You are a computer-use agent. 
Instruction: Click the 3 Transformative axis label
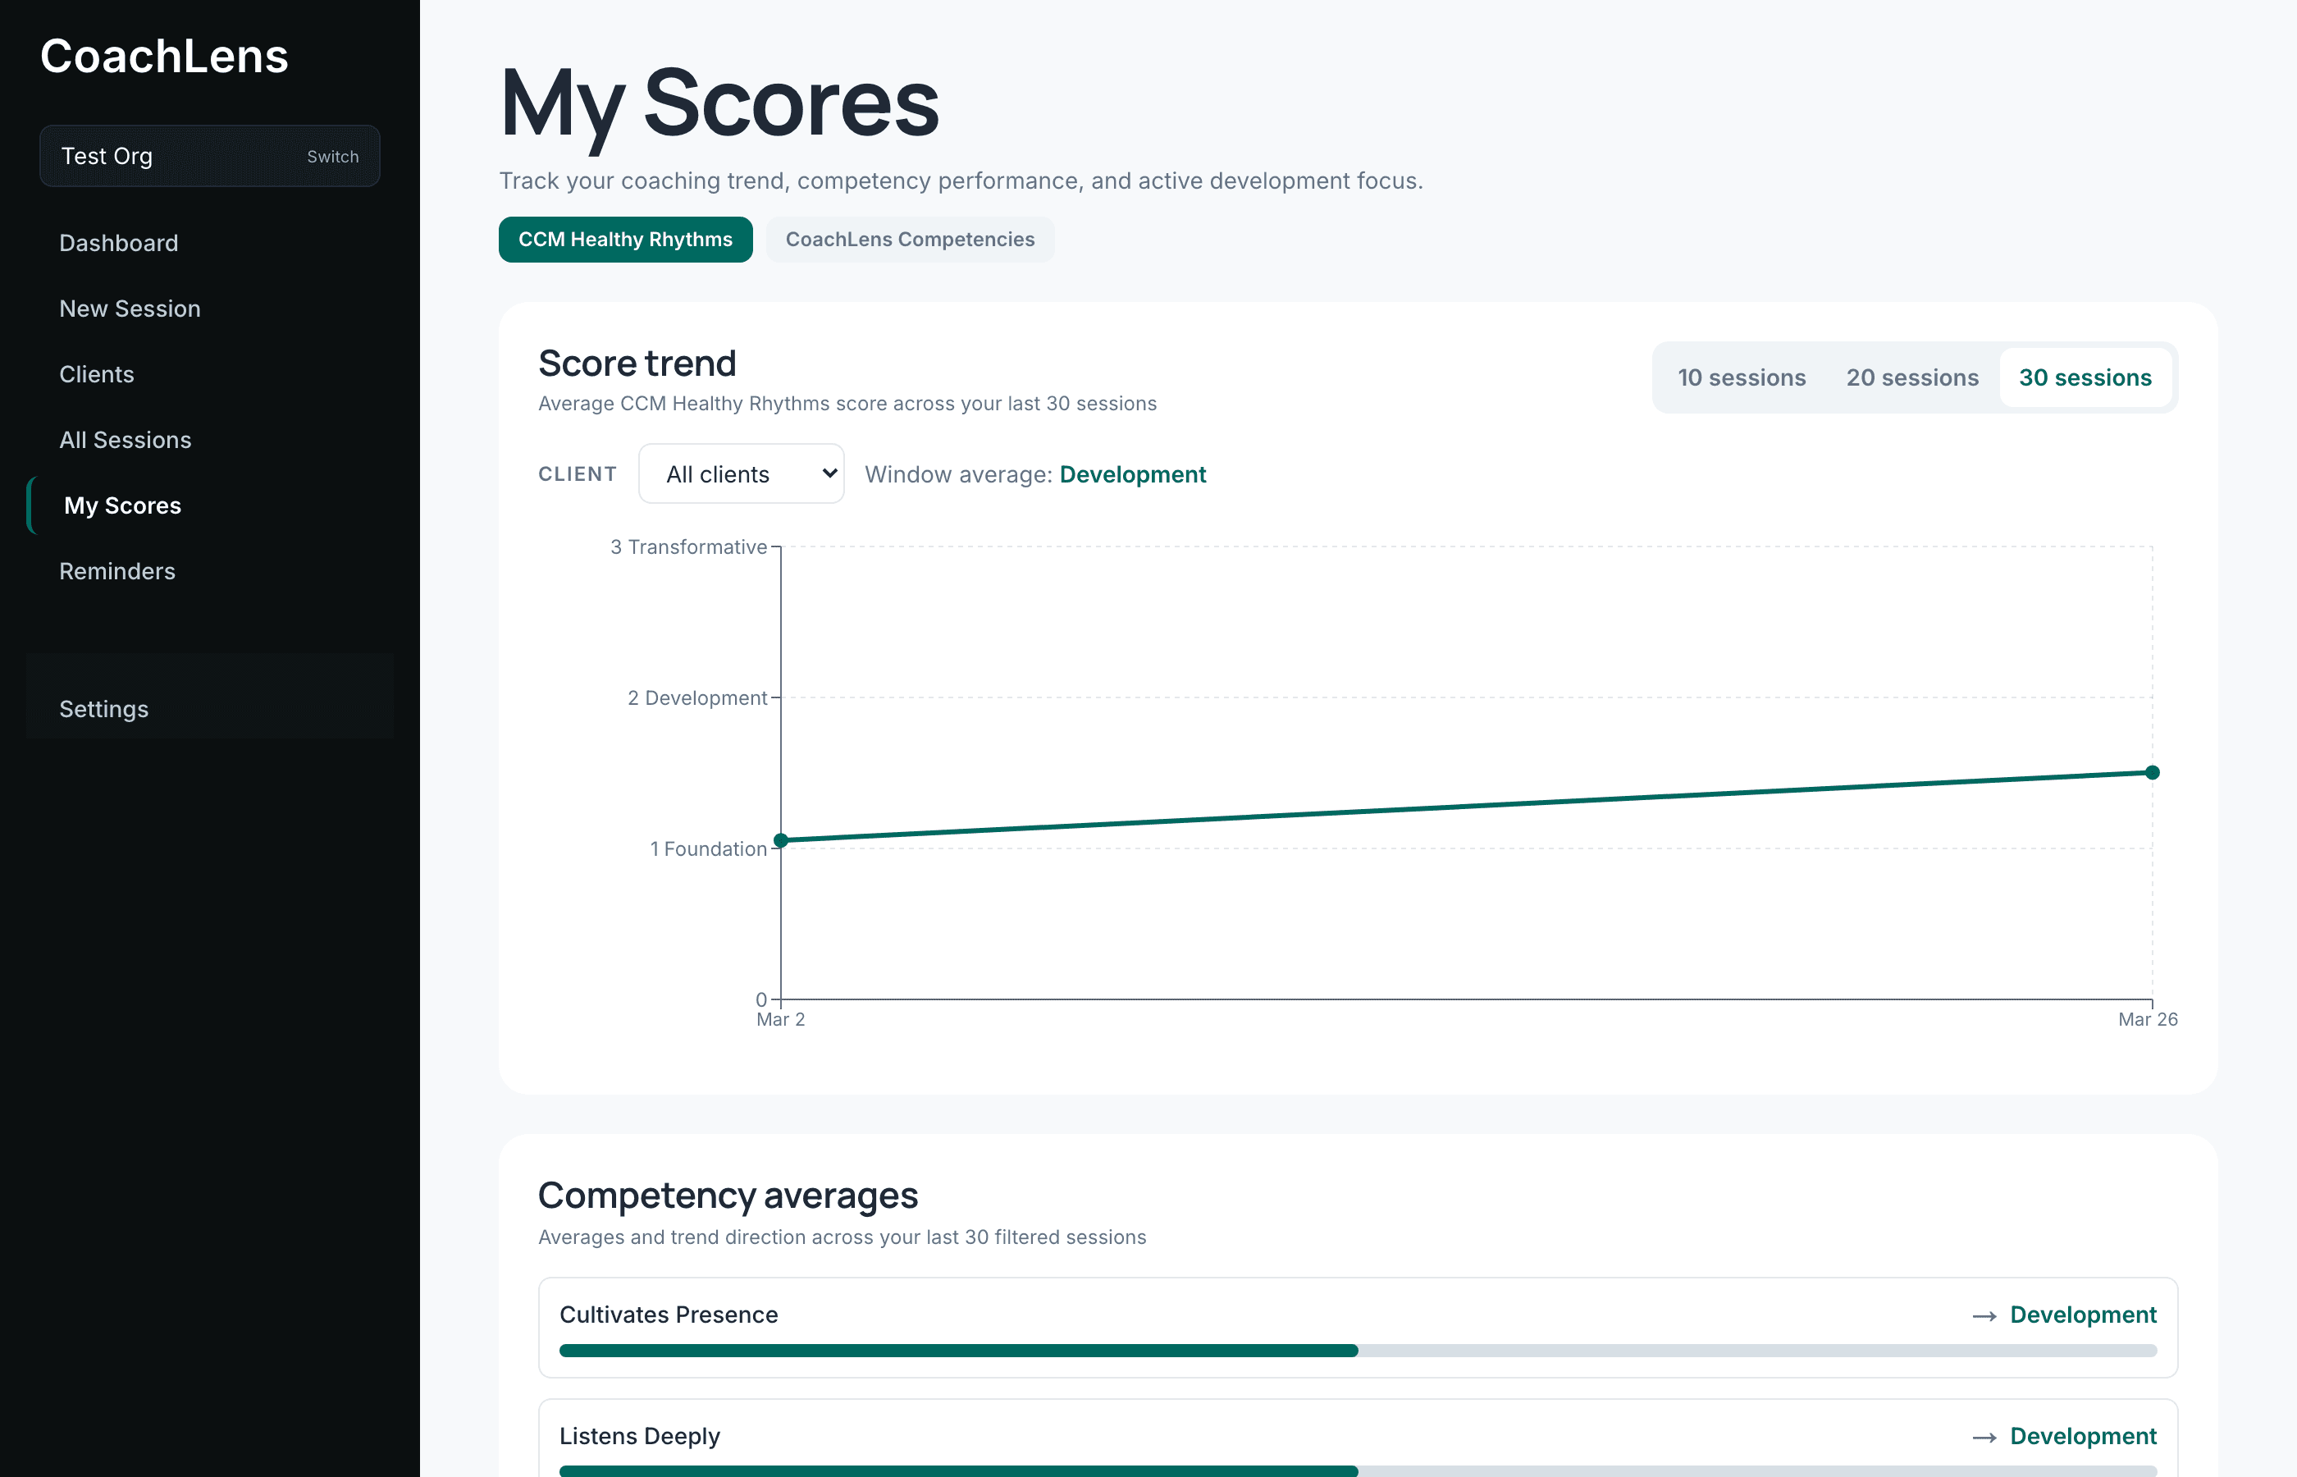coord(688,546)
